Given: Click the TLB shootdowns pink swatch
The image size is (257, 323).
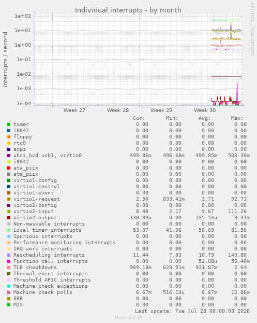Looking at the screenshot, I should (x=9, y=268).
